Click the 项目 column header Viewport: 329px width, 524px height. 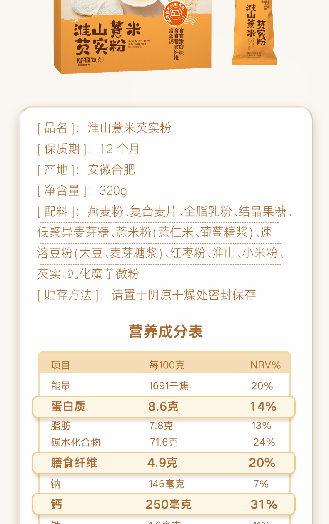tap(61, 365)
